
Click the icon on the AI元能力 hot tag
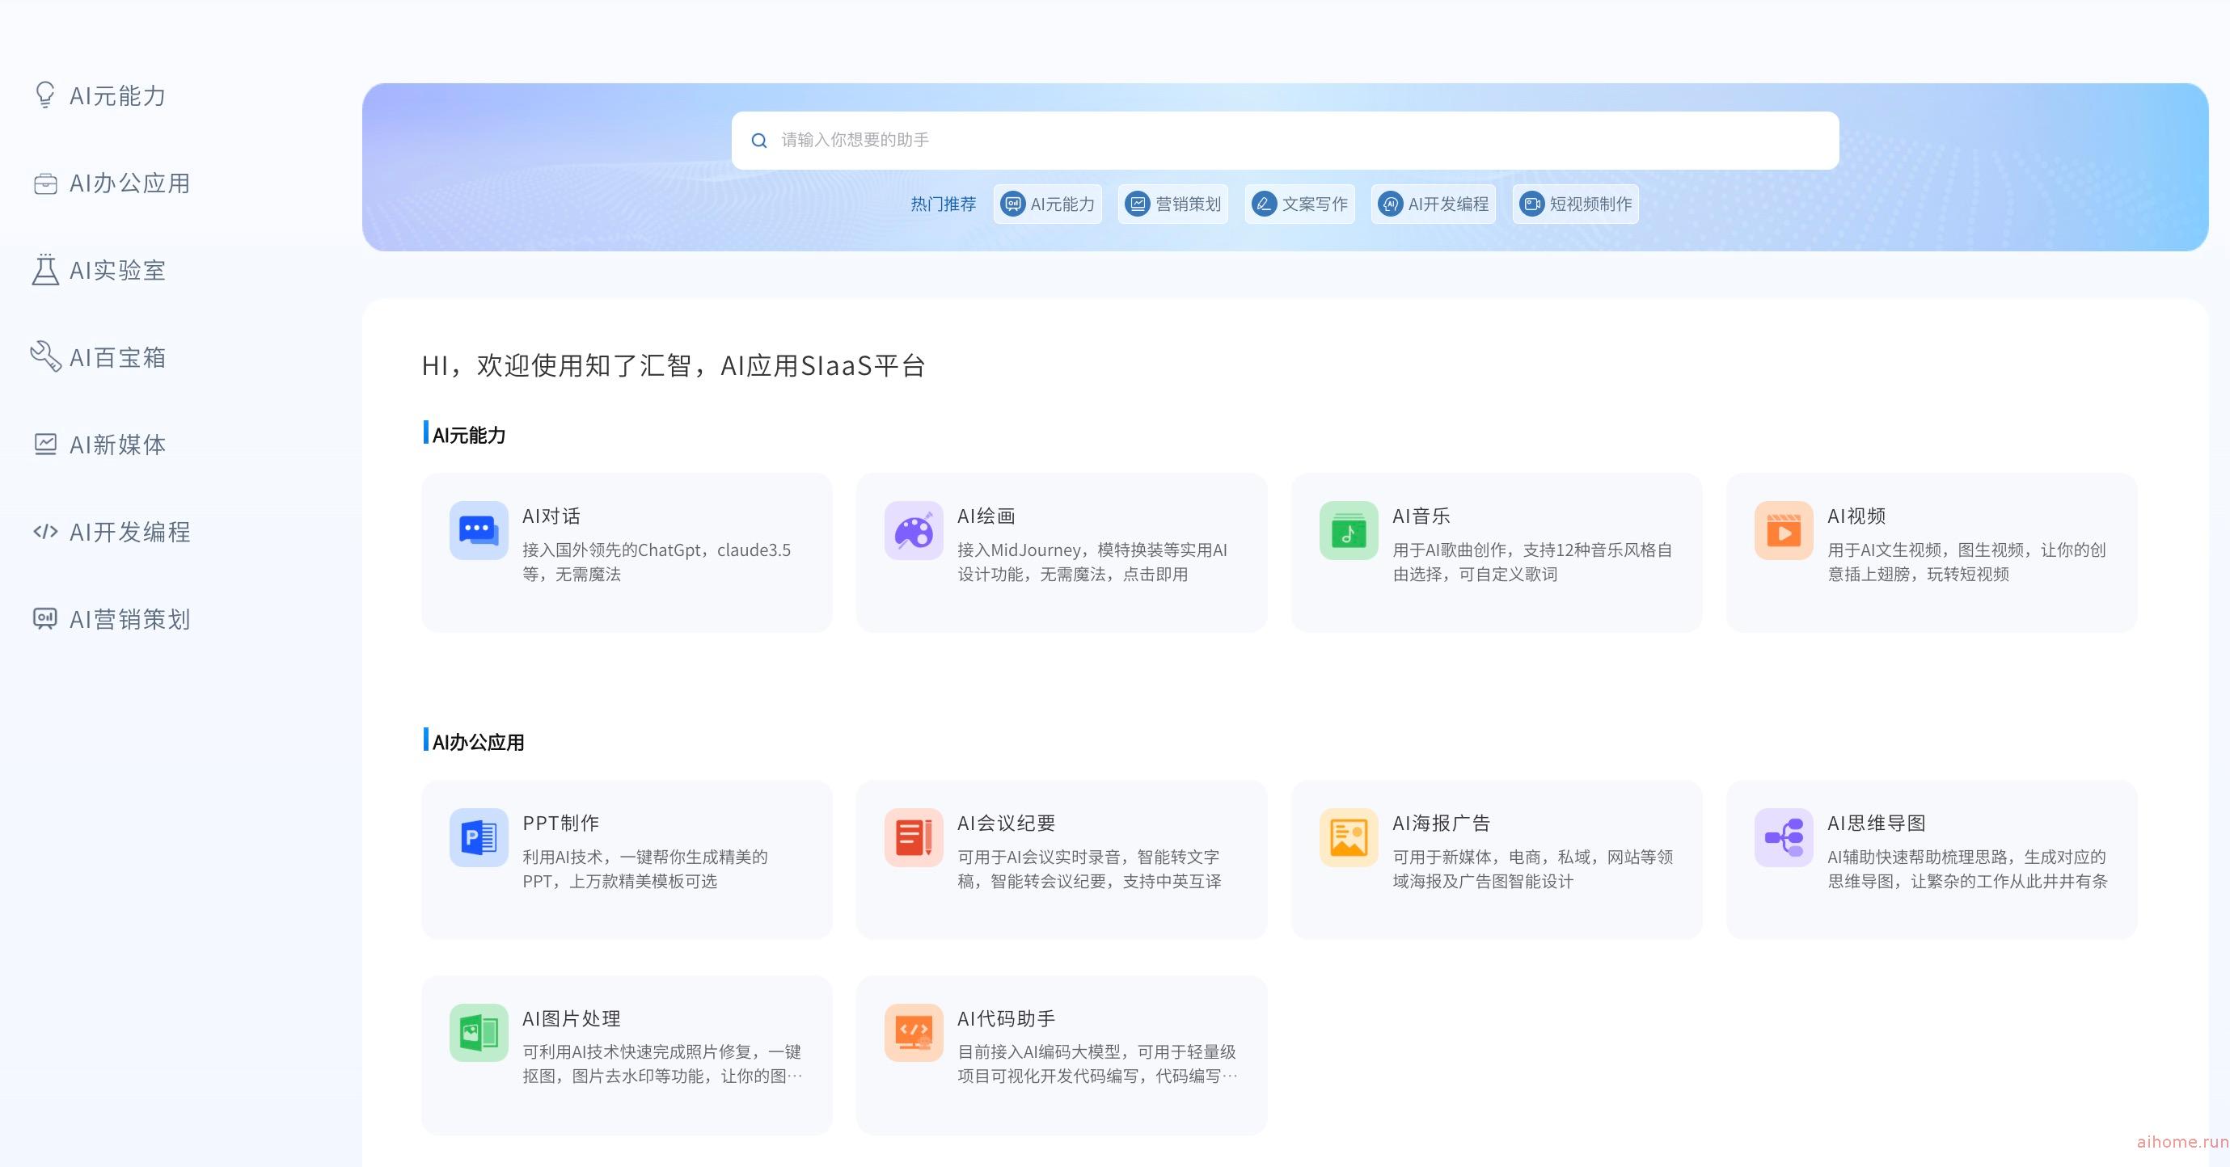1012,204
